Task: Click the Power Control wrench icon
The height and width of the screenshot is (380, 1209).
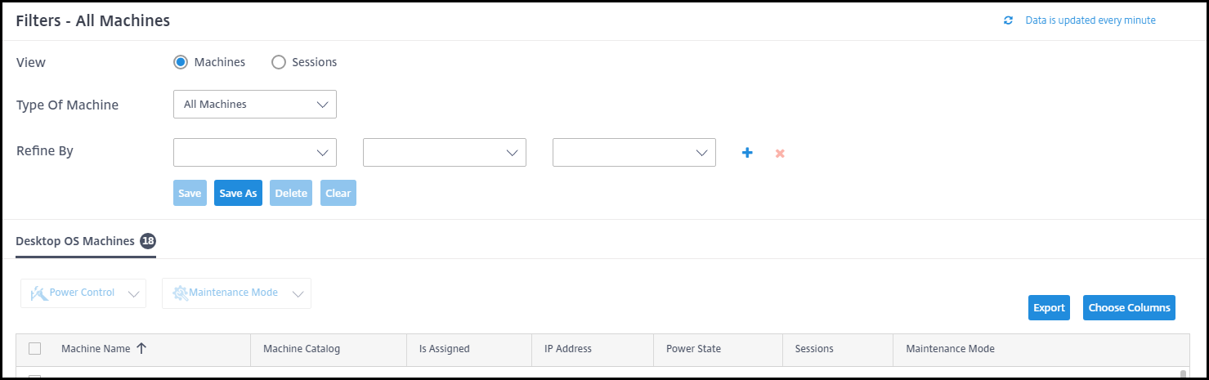Action: [38, 293]
